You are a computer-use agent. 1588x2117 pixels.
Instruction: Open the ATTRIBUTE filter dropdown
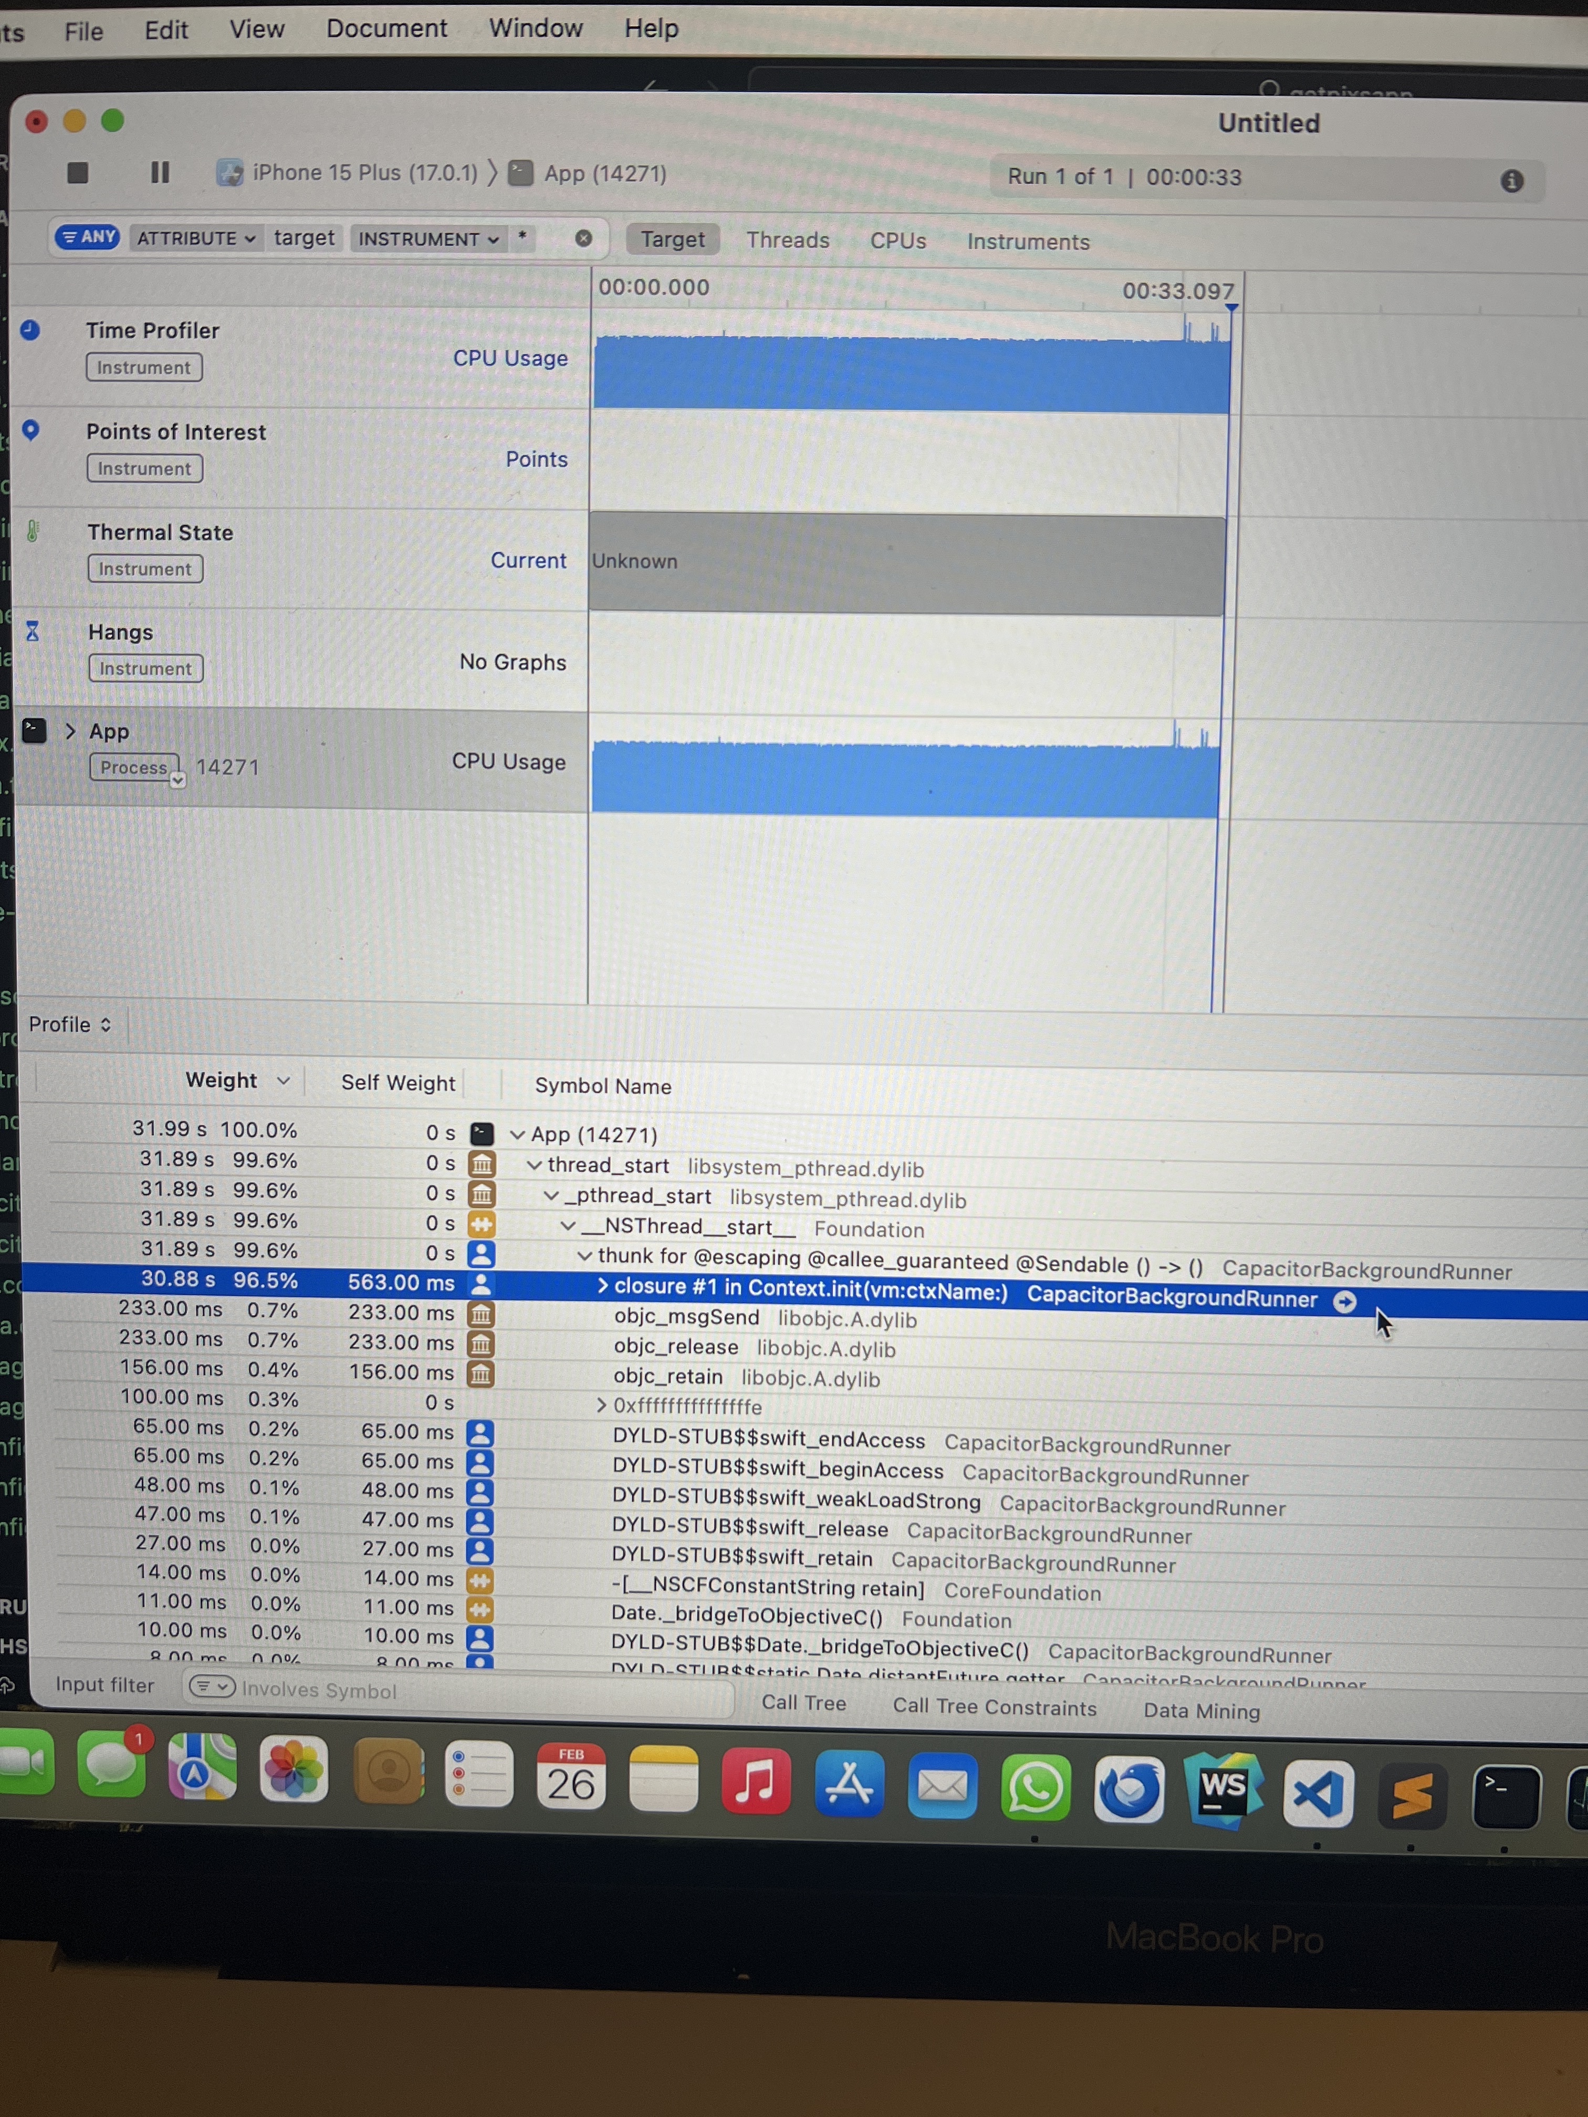click(x=196, y=237)
